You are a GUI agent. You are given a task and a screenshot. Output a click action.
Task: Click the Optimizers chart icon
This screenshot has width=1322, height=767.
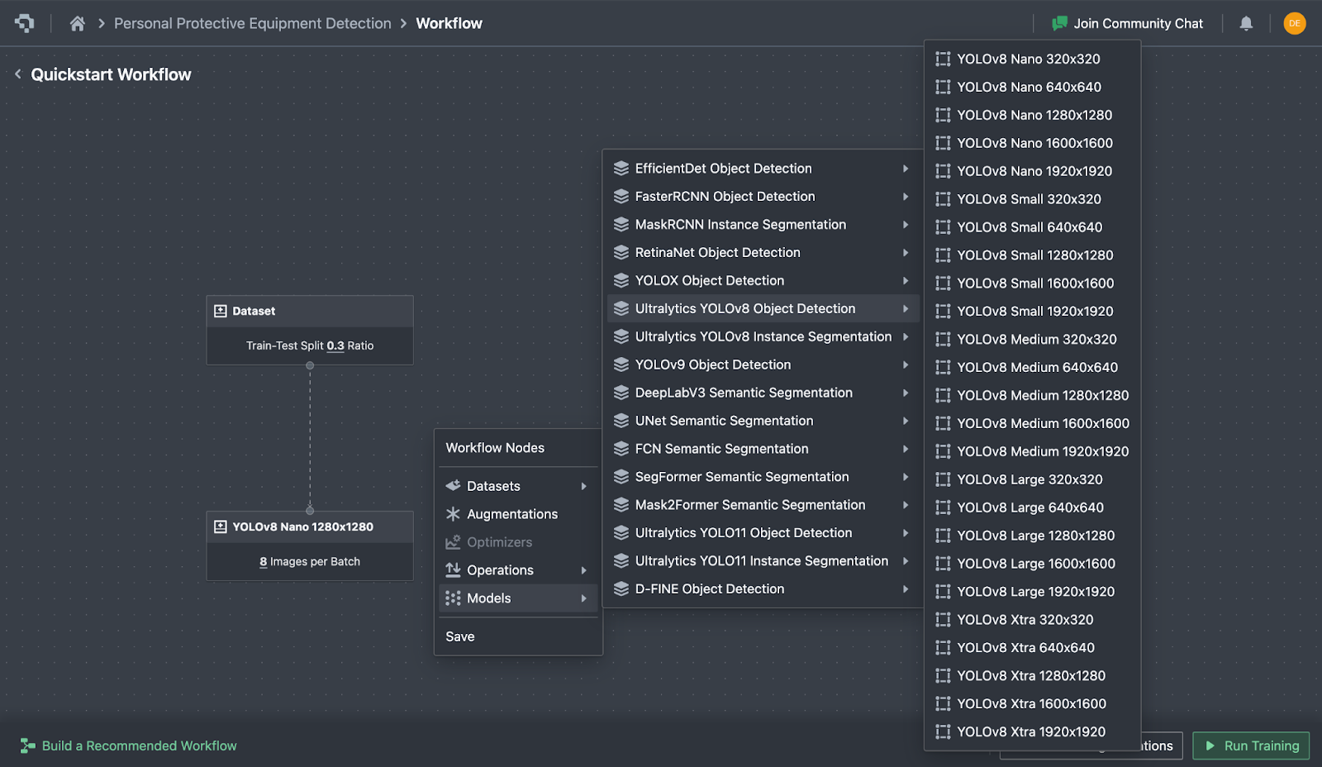point(453,542)
